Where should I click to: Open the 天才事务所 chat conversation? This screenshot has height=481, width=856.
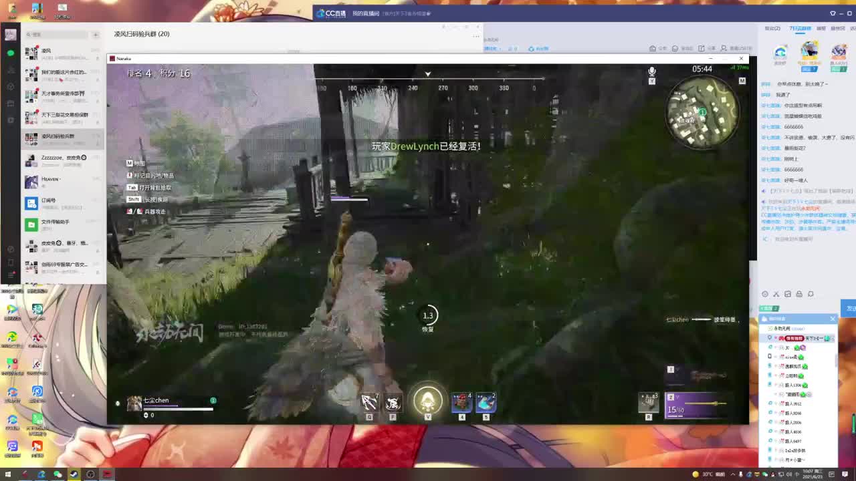point(64,96)
